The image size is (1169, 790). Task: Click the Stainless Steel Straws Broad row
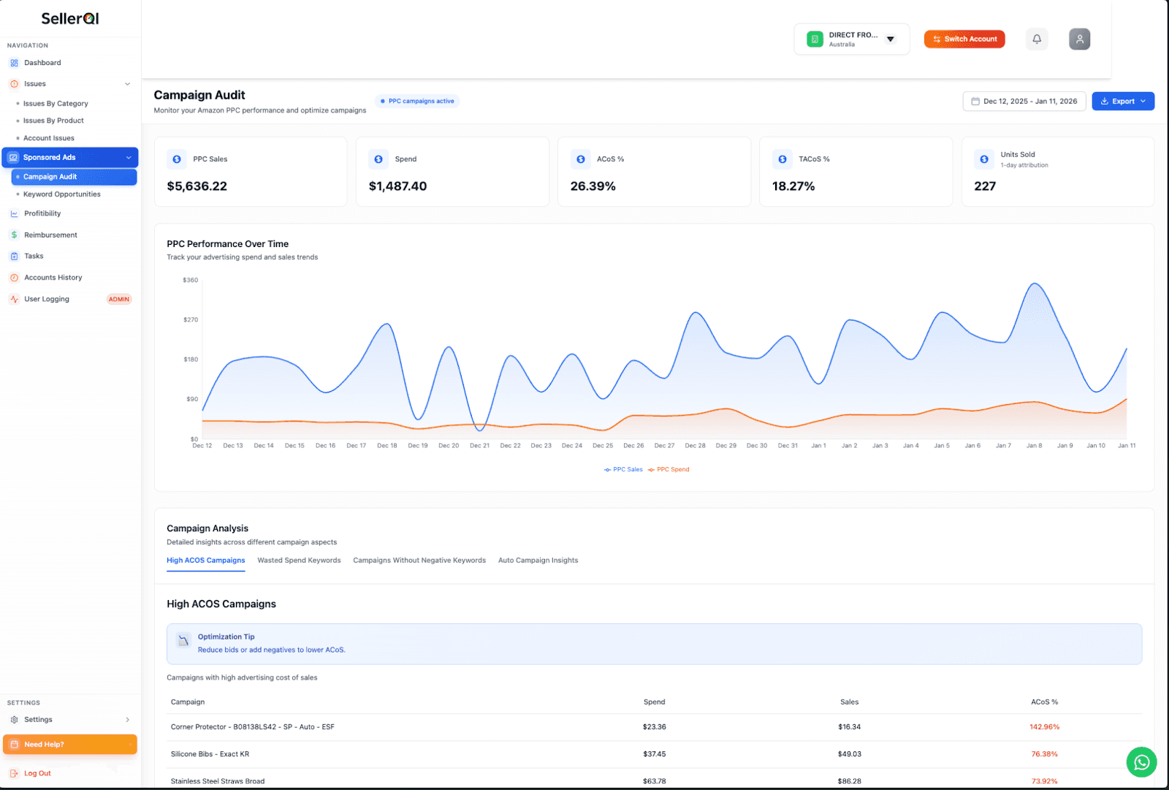tap(655, 780)
